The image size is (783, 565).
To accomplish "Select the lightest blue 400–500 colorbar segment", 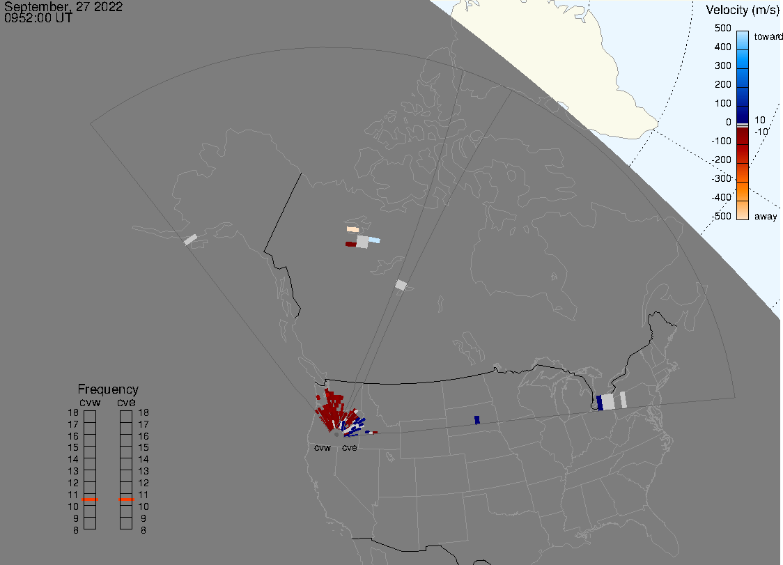I will [x=743, y=40].
